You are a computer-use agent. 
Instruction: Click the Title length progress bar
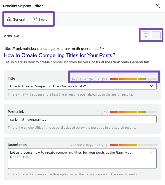tap(133, 79)
